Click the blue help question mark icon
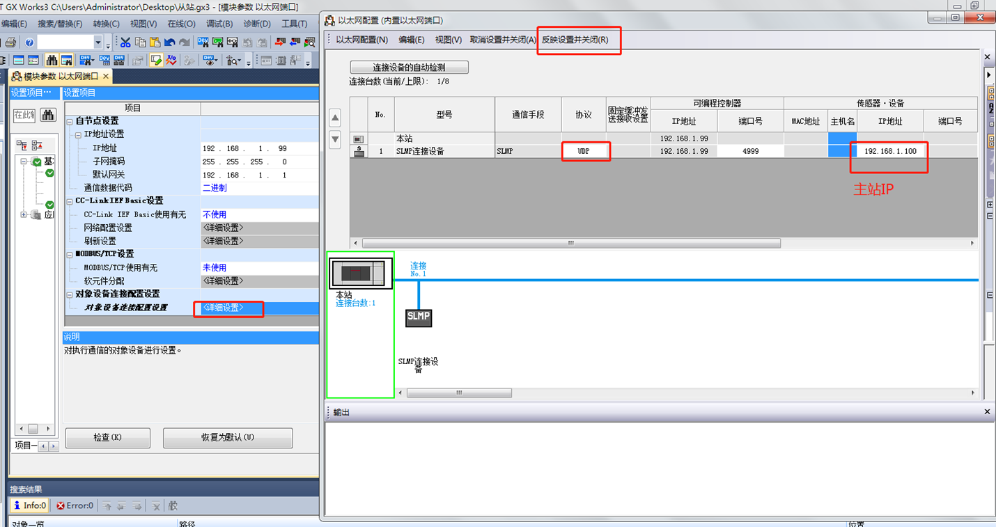This screenshot has height=527, width=996. 29,42
